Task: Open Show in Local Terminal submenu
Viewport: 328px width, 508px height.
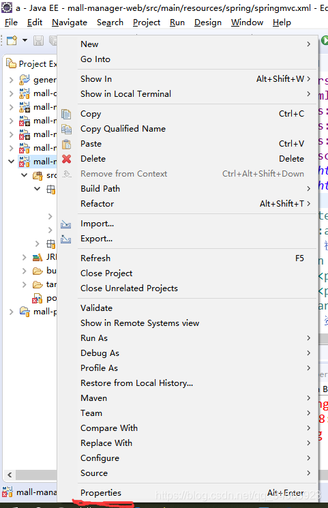Action: pos(188,93)
